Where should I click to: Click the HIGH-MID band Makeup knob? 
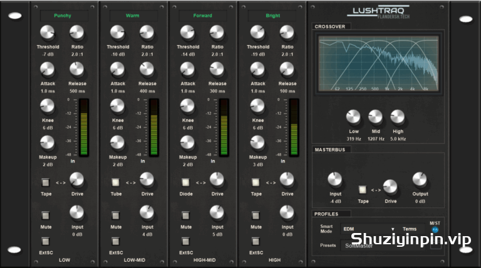click(187, 142)
